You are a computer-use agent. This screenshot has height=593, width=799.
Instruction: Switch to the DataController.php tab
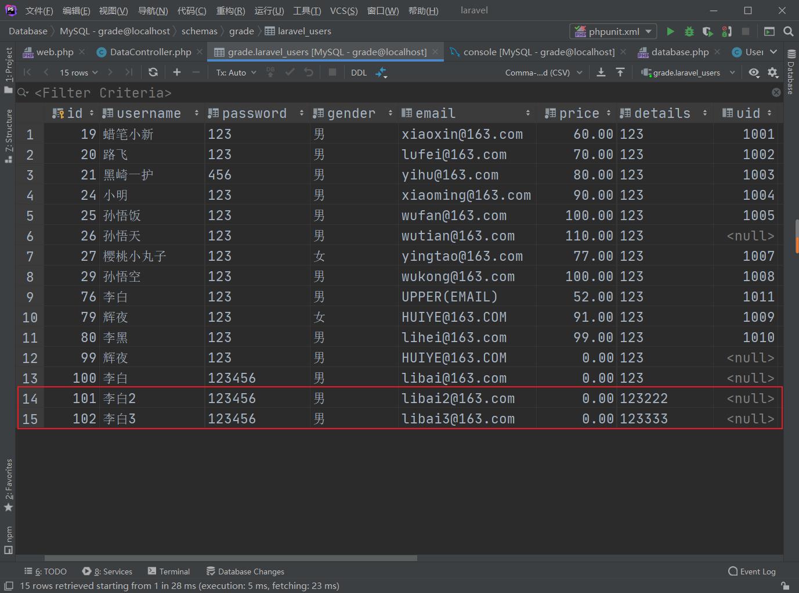[150, 52]
